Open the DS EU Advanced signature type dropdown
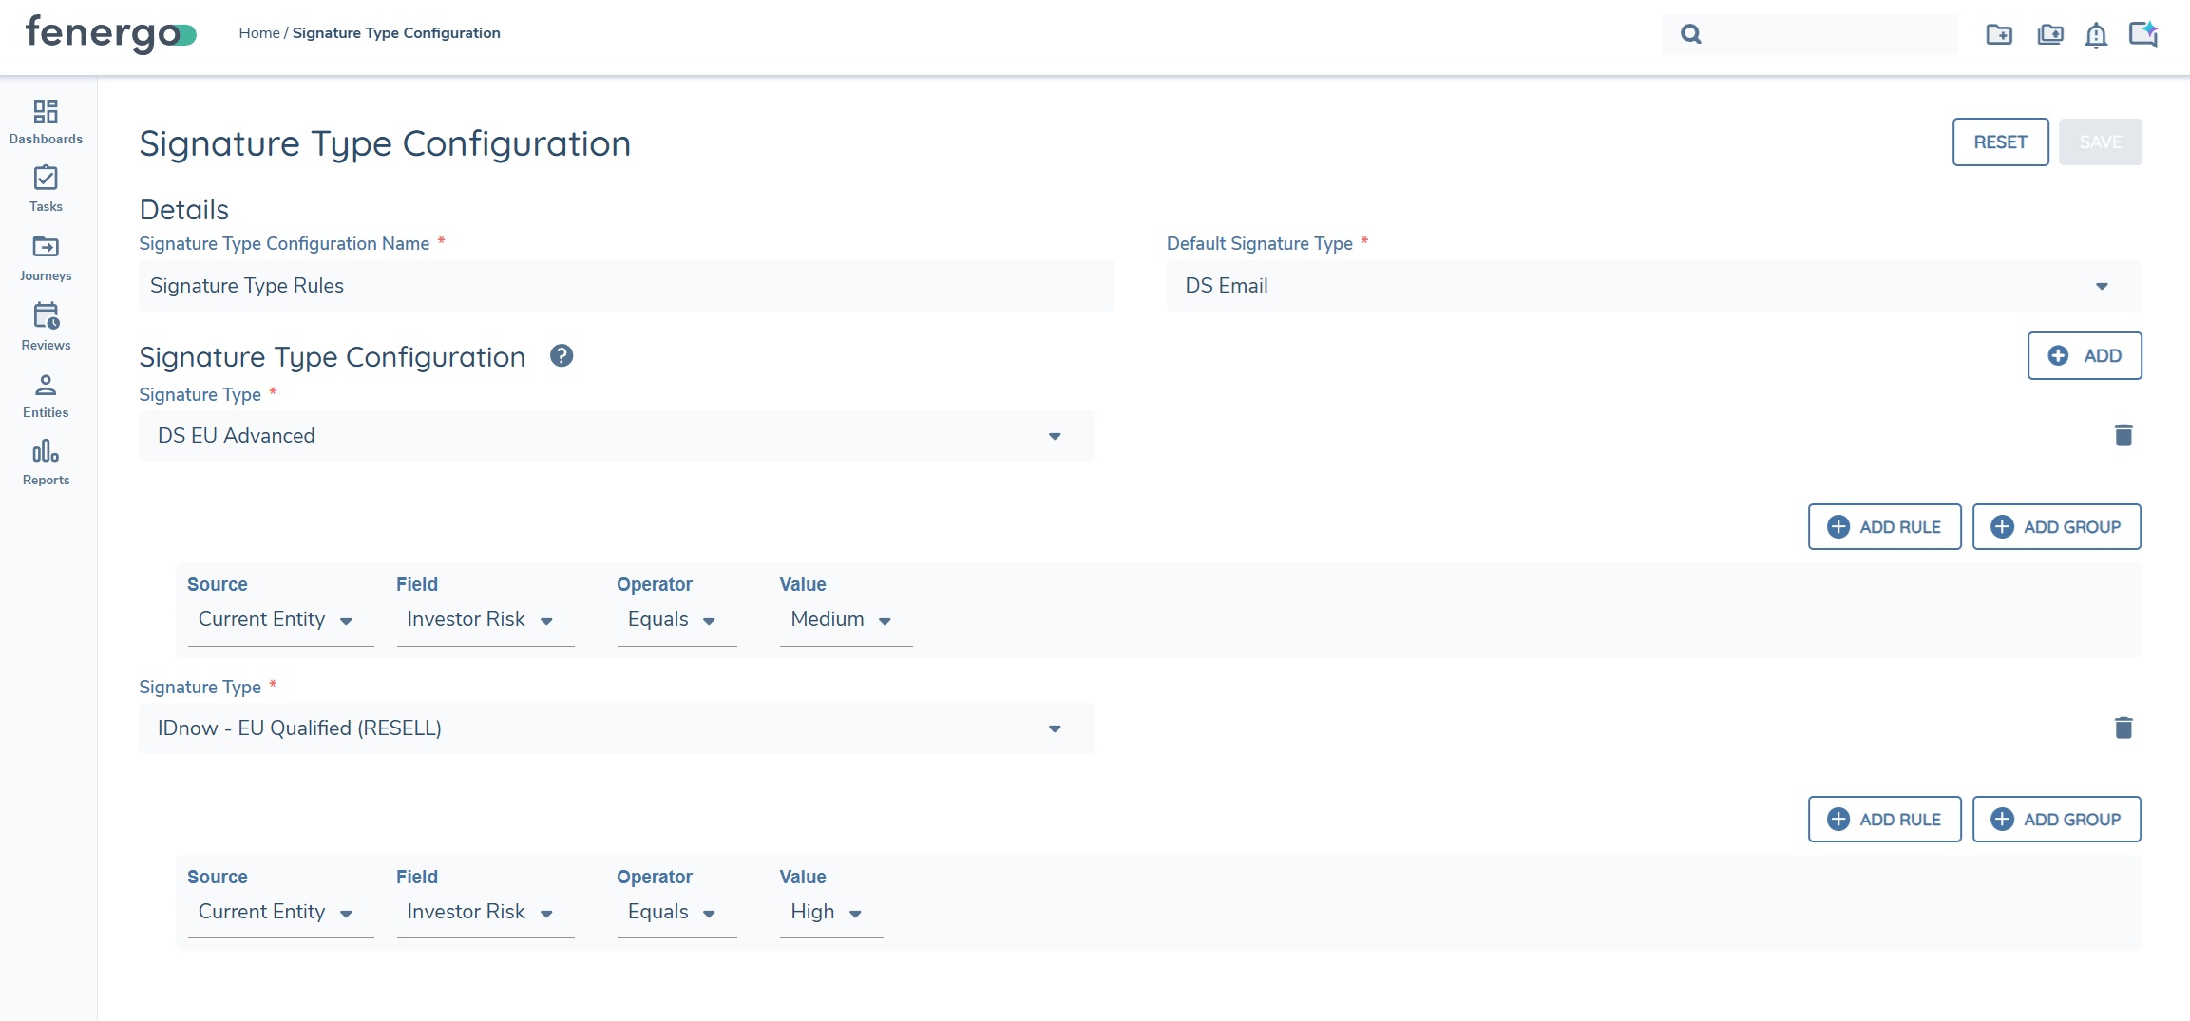This screenshot has width=2190, height=1021. [617, 436]
